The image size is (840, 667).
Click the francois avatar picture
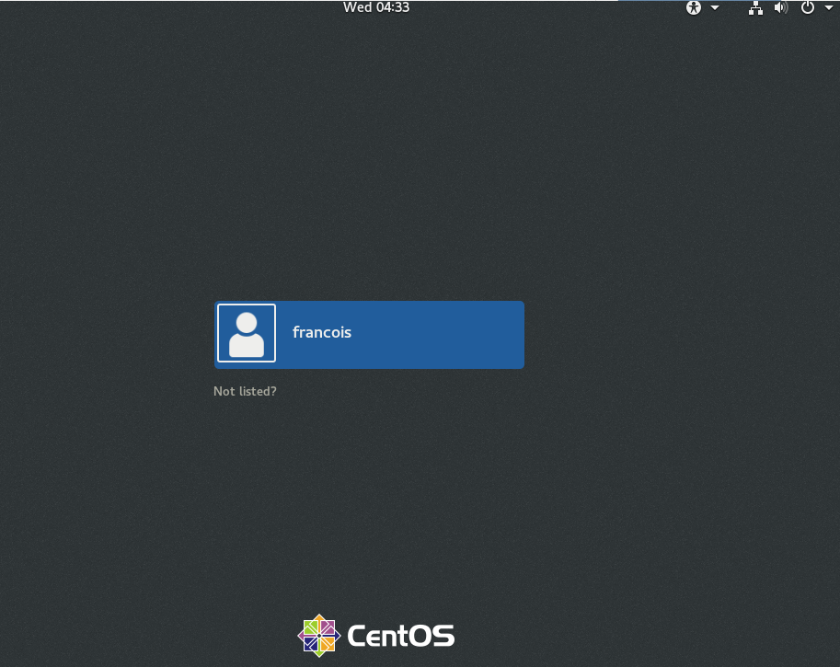pyautogui.click(x=247, y=333)
